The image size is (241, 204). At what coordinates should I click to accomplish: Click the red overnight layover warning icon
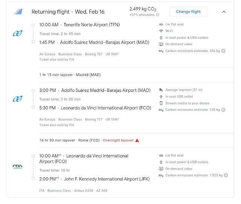[137, 140]
